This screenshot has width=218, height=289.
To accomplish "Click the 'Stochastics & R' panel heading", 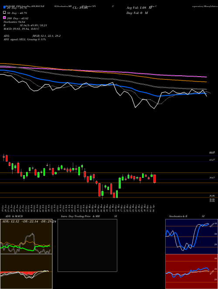I will (x=178, y=216).
